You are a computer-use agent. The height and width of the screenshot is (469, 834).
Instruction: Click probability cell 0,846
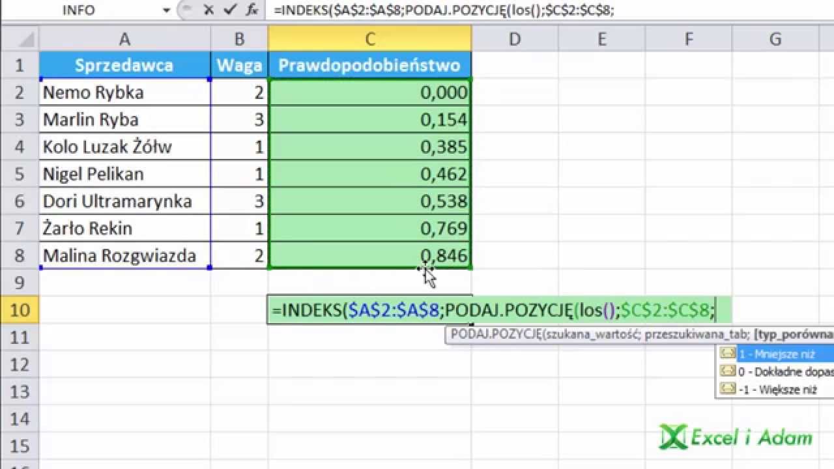point(369,255)
